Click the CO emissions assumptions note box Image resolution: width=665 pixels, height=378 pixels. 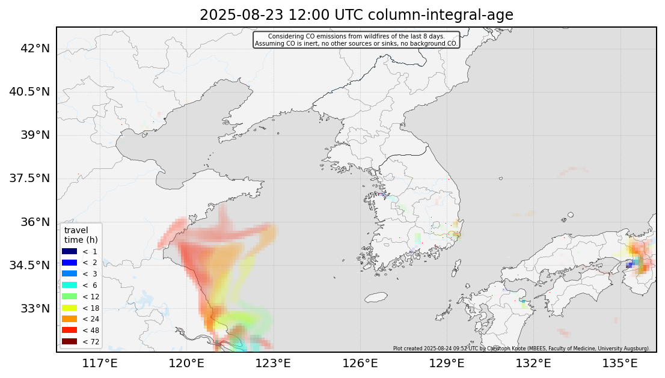(x=356, y=40)
